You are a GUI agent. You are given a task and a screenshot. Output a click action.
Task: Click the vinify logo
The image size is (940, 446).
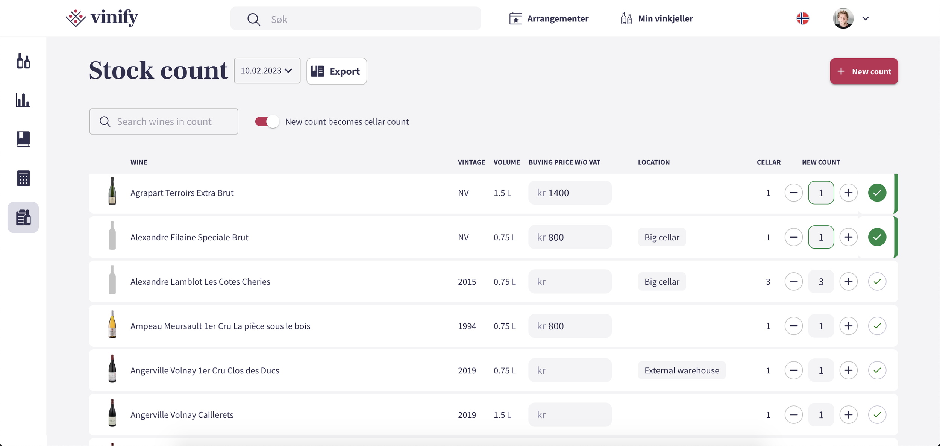pos(102,18)
